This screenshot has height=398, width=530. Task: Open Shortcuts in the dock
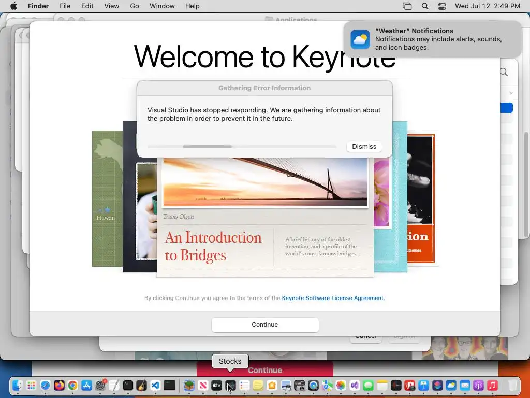pyautogui.click(x=437, y=385)
